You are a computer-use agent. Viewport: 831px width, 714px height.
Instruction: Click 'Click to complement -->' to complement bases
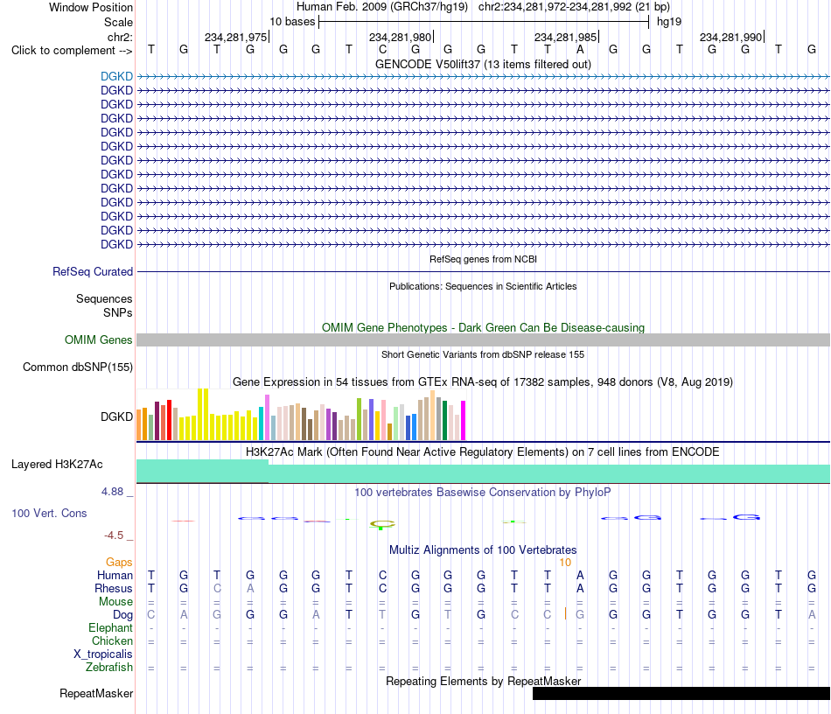click(72, 51)
